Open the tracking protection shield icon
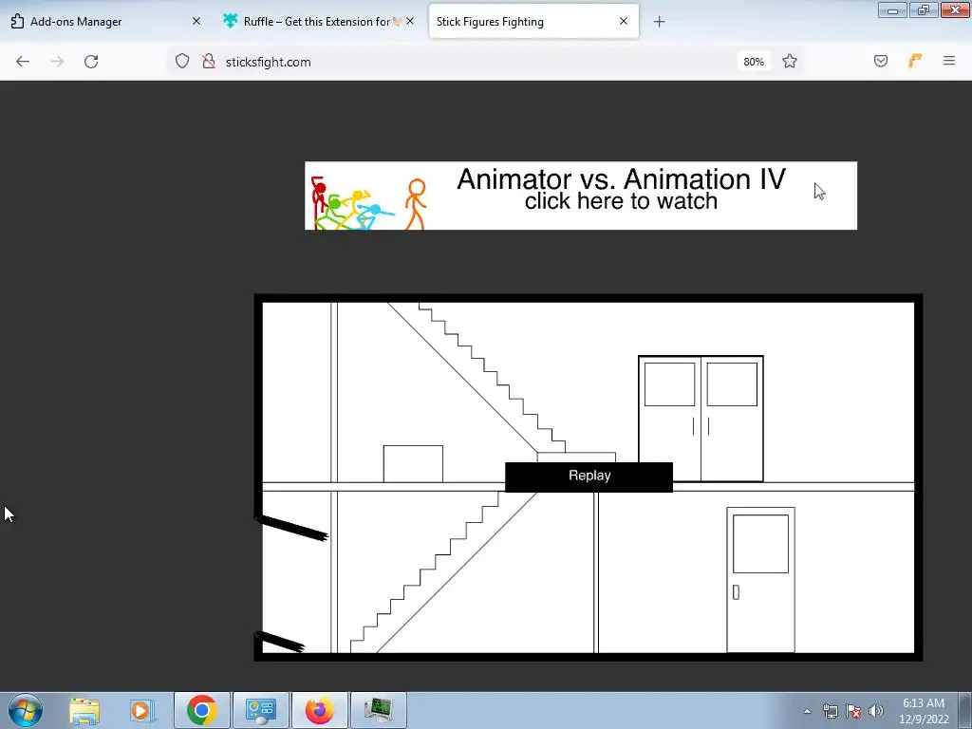Image resolution: width=972 pixels, height=729 pixels. tap(181, 62)
